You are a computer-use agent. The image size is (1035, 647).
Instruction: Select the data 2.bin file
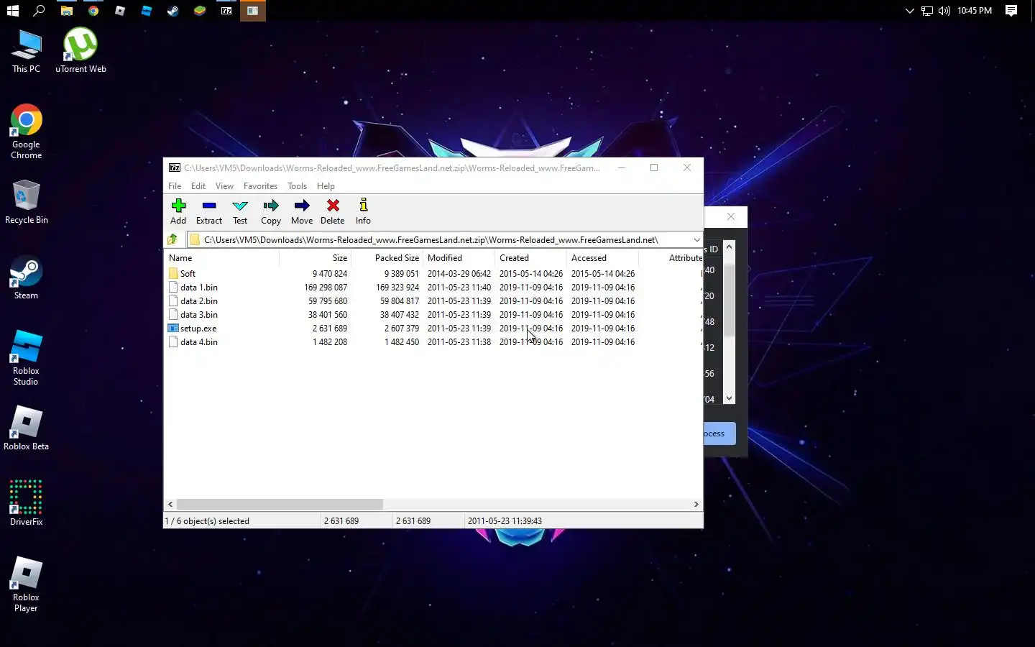(x=433, y=300)
